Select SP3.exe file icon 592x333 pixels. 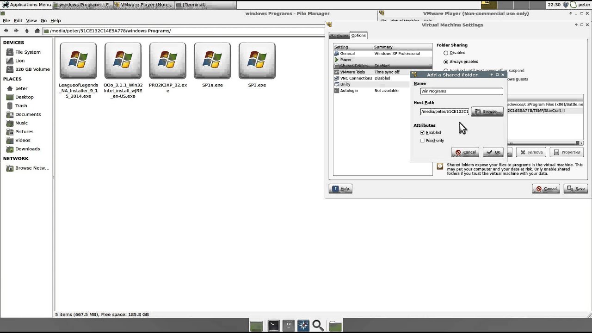tap(257, 61)
